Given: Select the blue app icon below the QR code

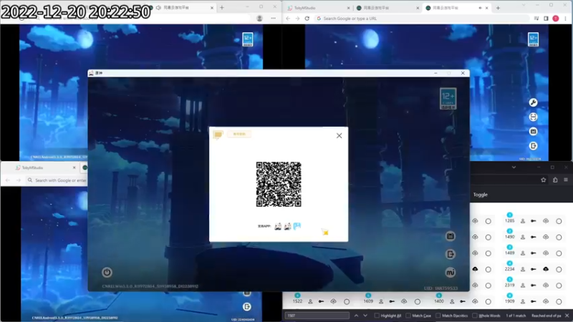Looking at the screenshot, I should [297, 226].
